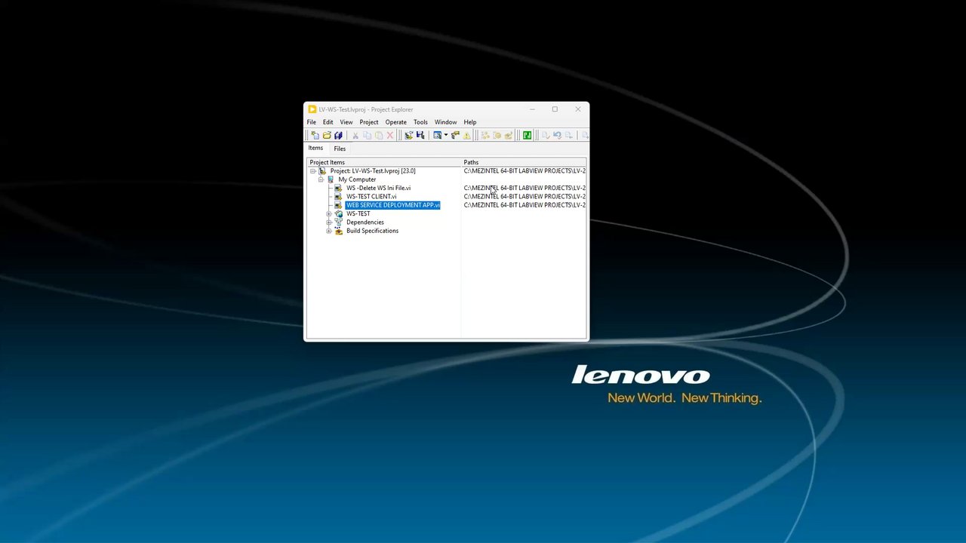Click the LabVIEW project root icon
Screen dimensions: 966x543
[322, 170]
